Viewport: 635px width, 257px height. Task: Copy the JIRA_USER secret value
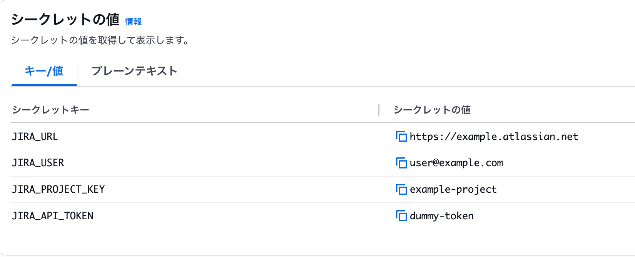pos(401,163)
